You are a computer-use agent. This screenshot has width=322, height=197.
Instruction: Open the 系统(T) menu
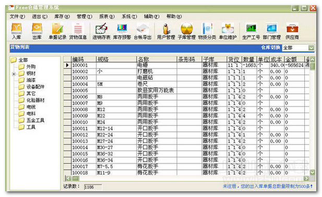tap(129, 17)
